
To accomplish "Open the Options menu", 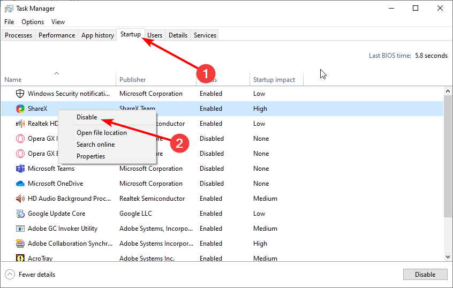I will click(33, 22).
